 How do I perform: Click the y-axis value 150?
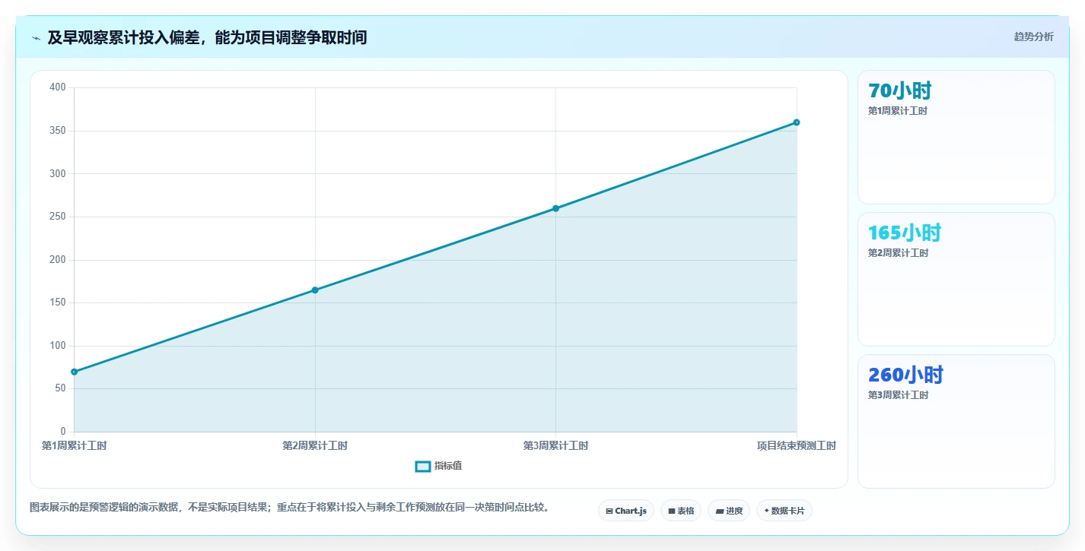click(58, 302)
